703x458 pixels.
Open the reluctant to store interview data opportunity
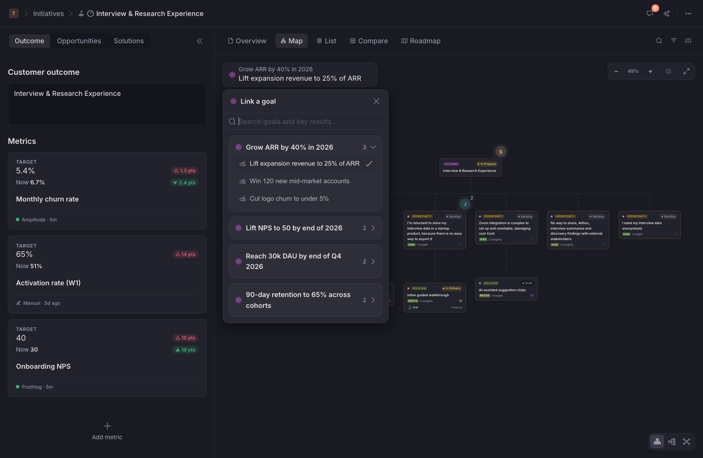coord(435,230)
